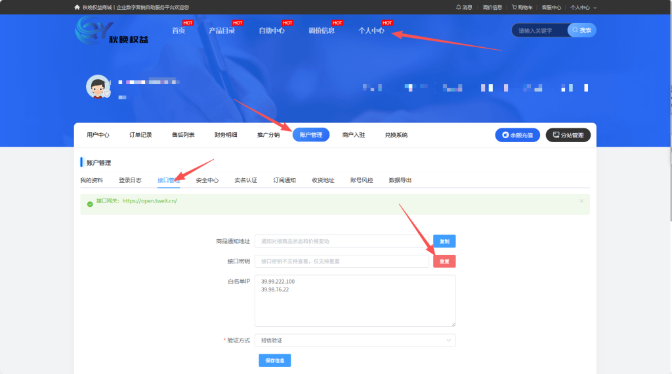Open 分站管理 sub-site management
This screenshot has width=672, height=374.
[568, 135]
